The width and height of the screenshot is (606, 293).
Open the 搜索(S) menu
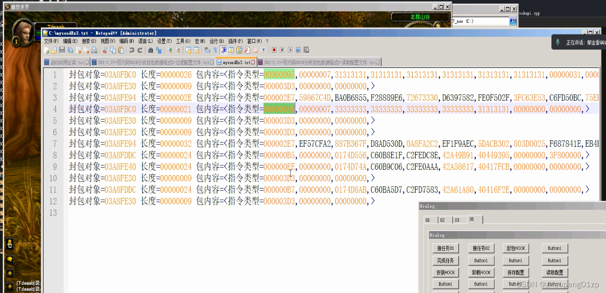[89, 41]
